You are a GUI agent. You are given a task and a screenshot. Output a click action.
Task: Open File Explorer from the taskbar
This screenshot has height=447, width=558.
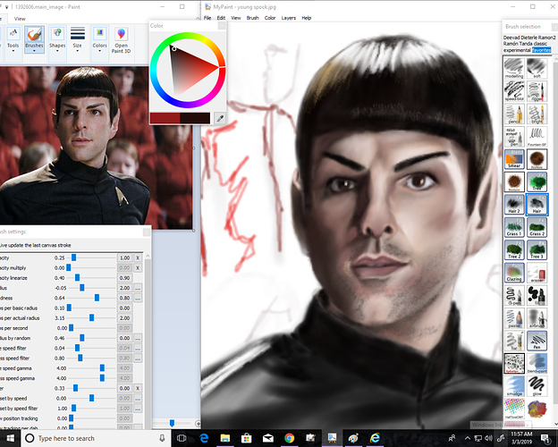click(225, 438)
